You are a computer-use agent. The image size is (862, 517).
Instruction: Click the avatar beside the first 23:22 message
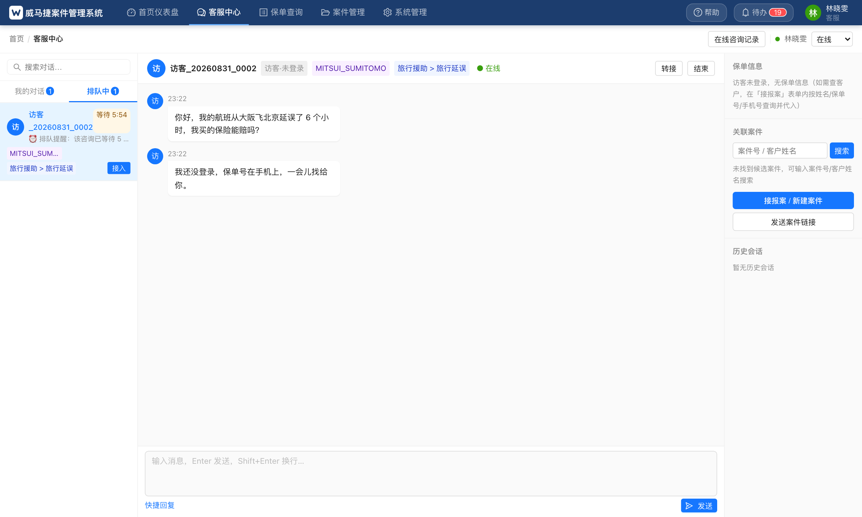155,101
